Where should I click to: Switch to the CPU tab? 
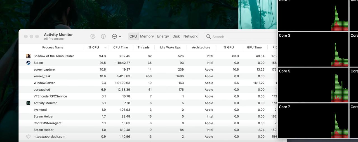pyautogui.click(x=133, y=36)
